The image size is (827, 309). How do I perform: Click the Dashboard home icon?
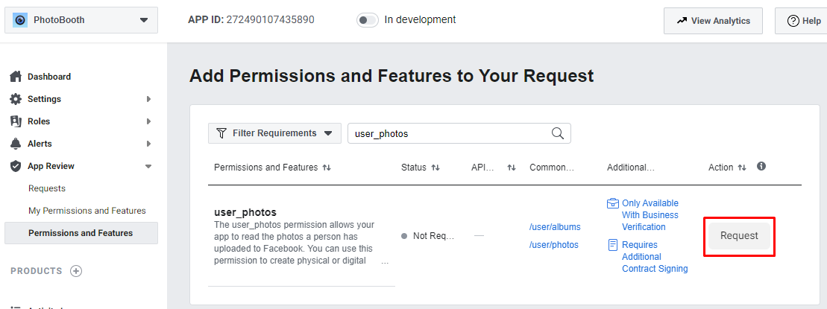[x=15, y=77]
